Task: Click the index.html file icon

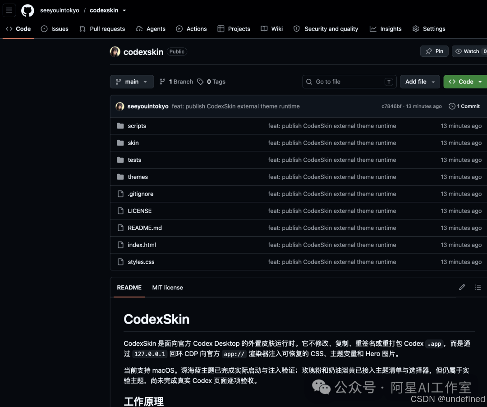Action: tap(120, 245)
